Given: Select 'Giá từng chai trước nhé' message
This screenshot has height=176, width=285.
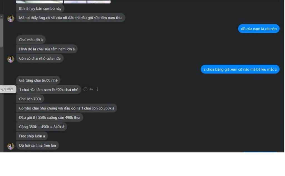Looking at the screenshot, I should point(38,80).
